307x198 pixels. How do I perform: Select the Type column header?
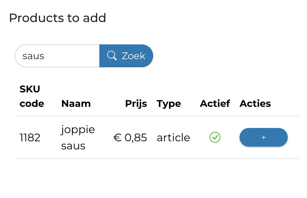(x=169, y=104)
